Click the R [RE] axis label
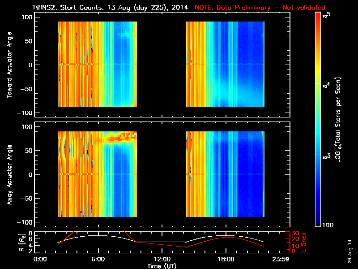This screenshot has height=269, width=358. point(22,242)
